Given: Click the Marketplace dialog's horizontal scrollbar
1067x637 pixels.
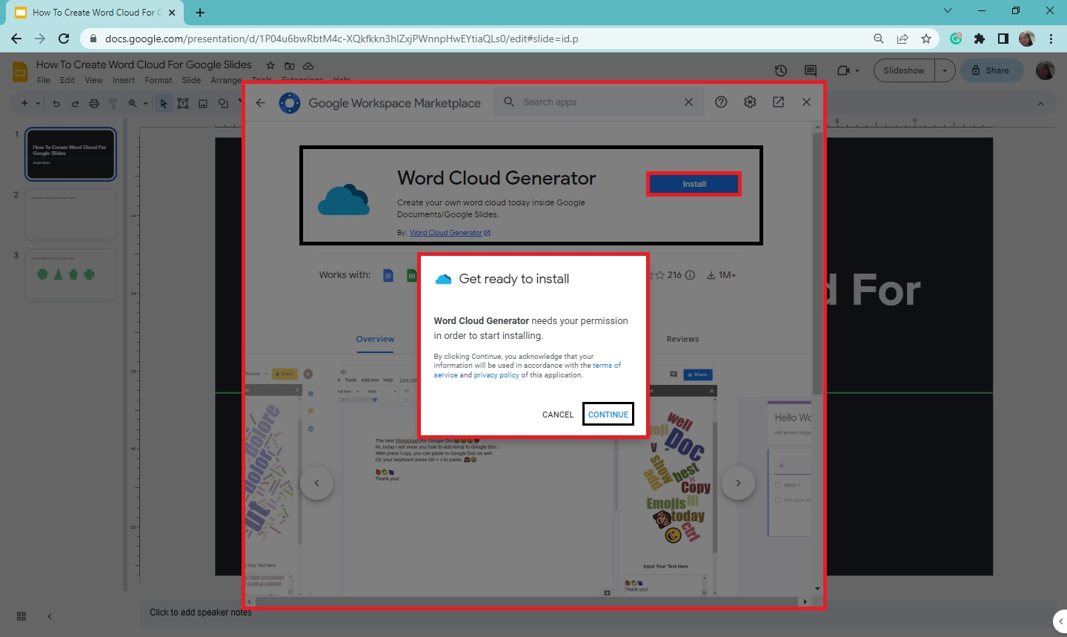Looking at the screenshot, I should tap(526, 601).
